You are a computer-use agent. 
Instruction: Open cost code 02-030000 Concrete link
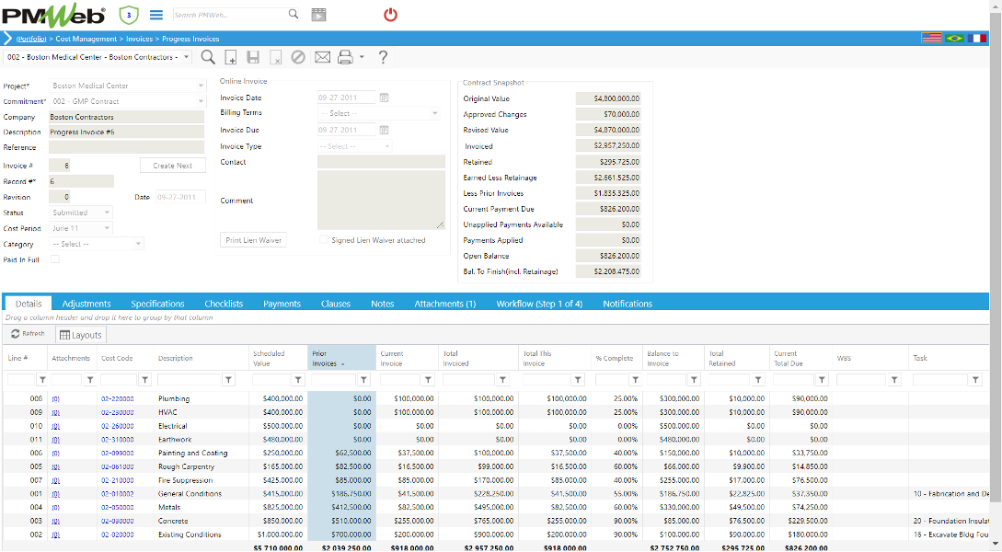click(118, 522)
